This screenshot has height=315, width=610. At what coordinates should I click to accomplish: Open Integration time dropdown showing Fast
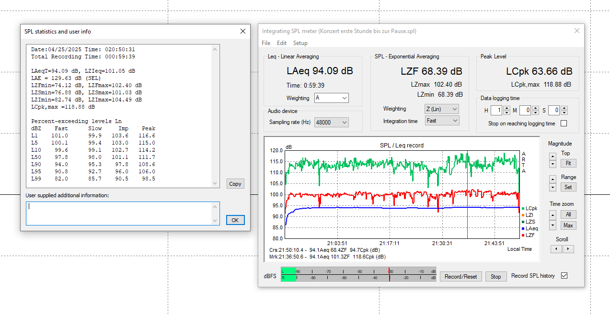coord(442,121)
